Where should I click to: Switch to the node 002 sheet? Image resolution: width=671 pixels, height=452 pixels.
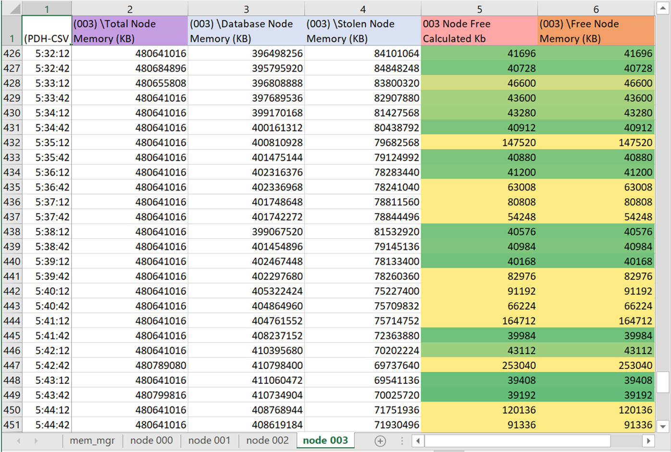(x=267, y=440)
